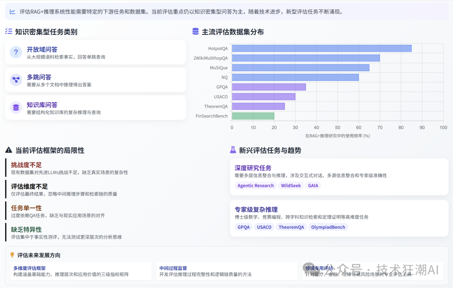Open the 中间过程监督 card
453x288 pixels.
click(227, 271)
